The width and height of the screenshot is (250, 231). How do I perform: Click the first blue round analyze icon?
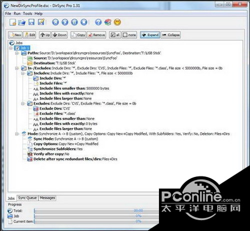[x=55, y=22]
